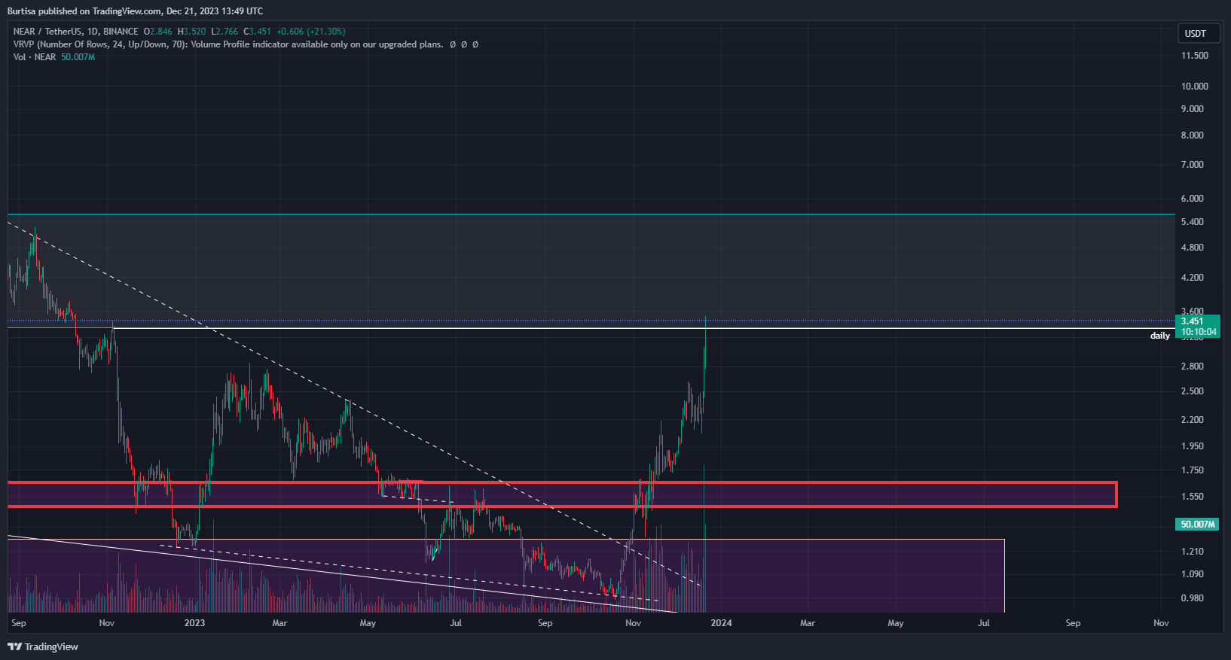Click the 10.000 price axis label
This screenshot has width=1231, height=660.
[x=1194, y=87]
